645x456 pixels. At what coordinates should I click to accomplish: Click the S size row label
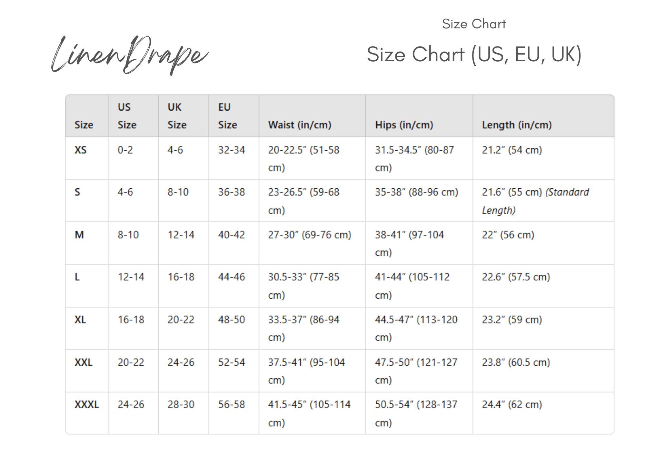77,192
